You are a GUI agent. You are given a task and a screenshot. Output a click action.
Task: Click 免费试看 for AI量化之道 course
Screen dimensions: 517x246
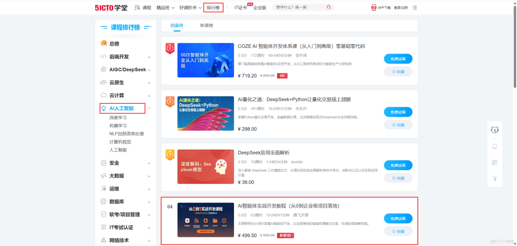pos(398,112)
